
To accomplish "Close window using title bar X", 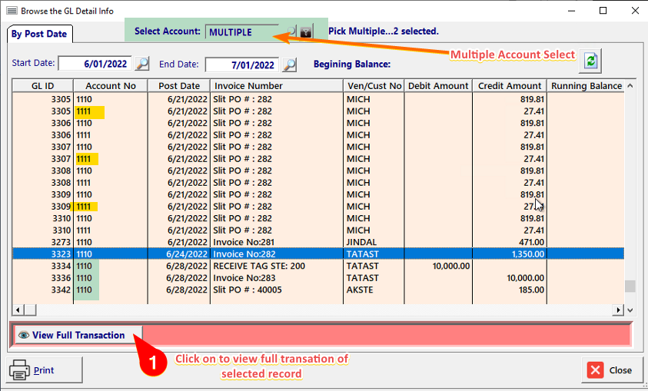I will tap(635, 11).
